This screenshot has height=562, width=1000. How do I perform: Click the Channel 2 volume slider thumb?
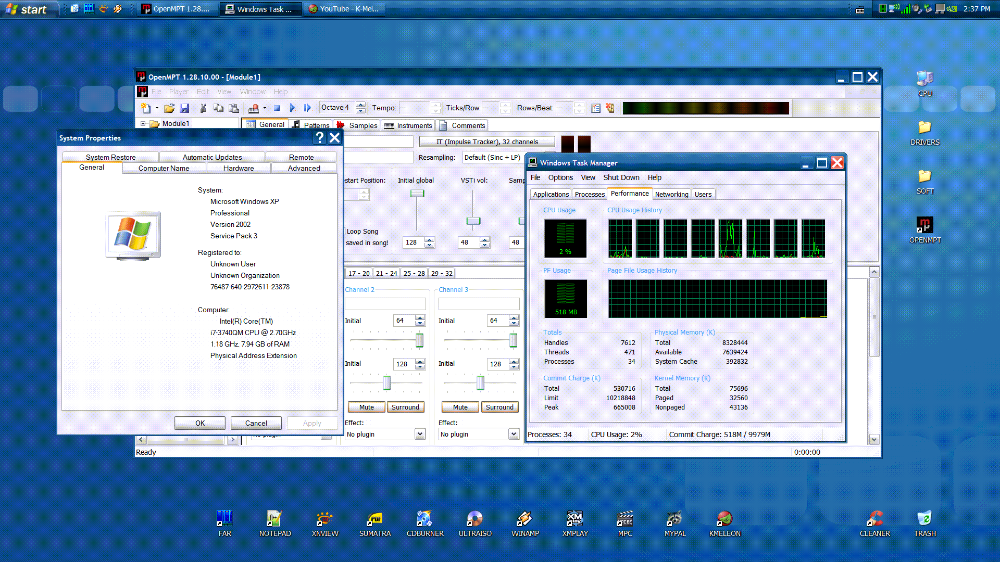419,340
